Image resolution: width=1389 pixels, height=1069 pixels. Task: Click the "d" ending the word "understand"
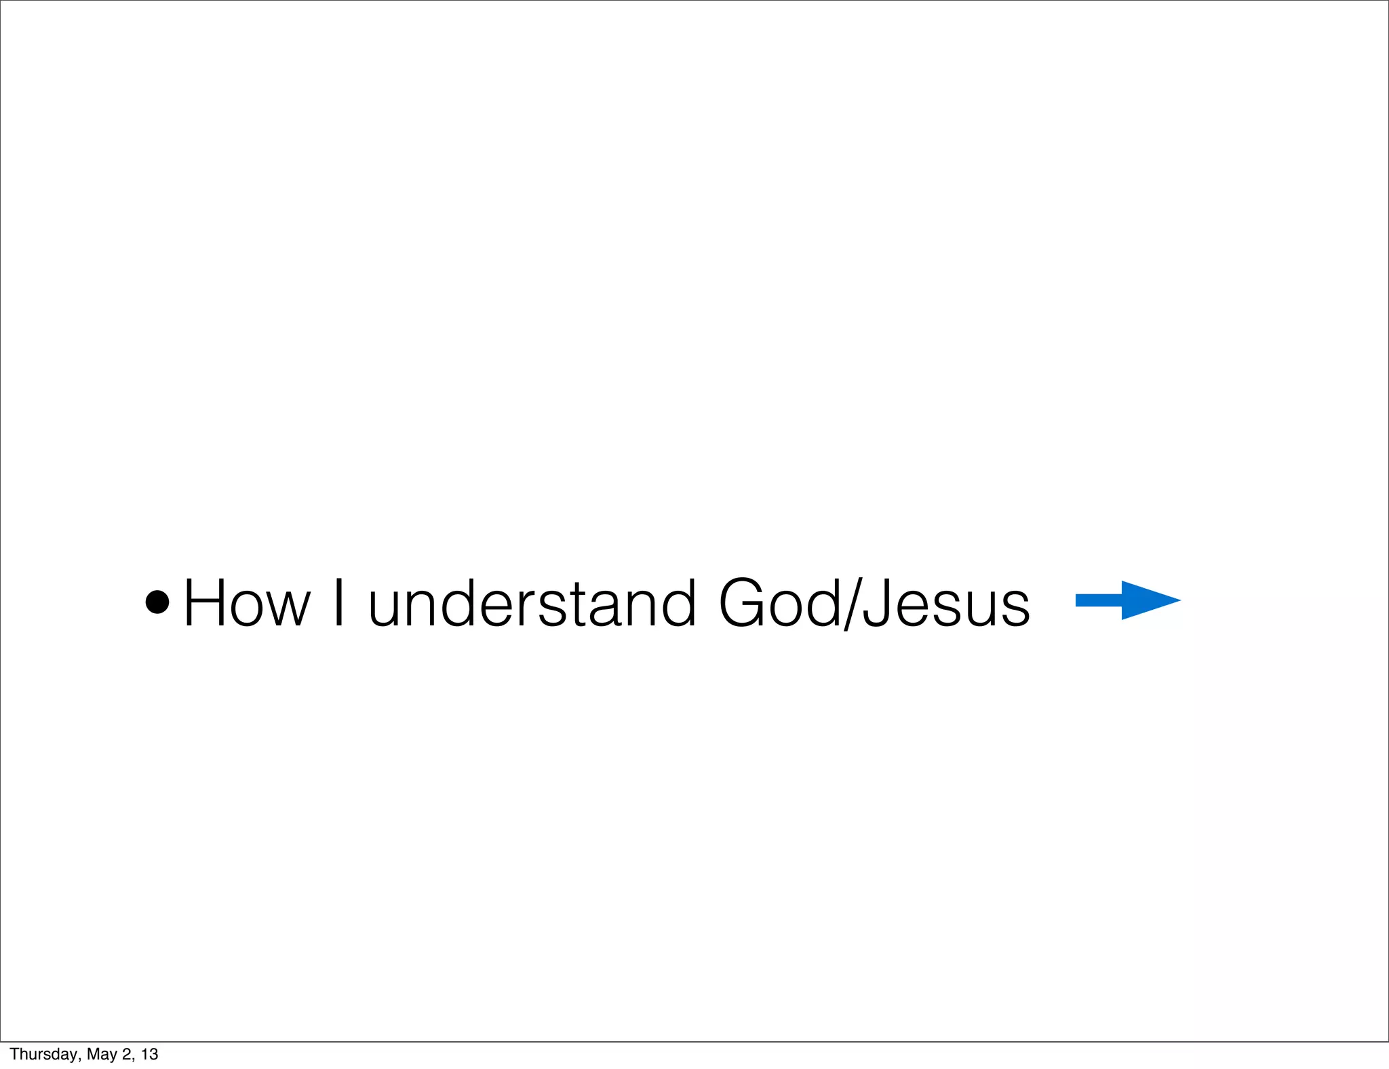pos(674,602)
